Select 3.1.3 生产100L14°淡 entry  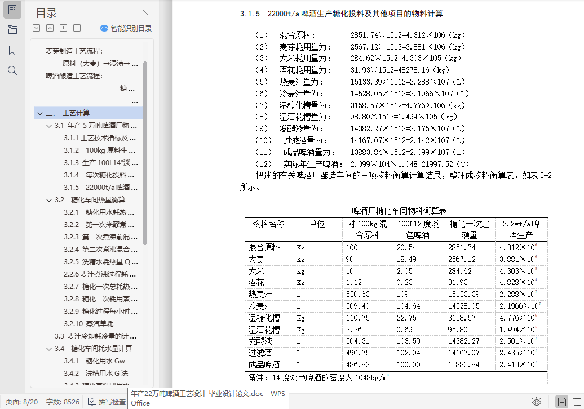click(100, 163)
